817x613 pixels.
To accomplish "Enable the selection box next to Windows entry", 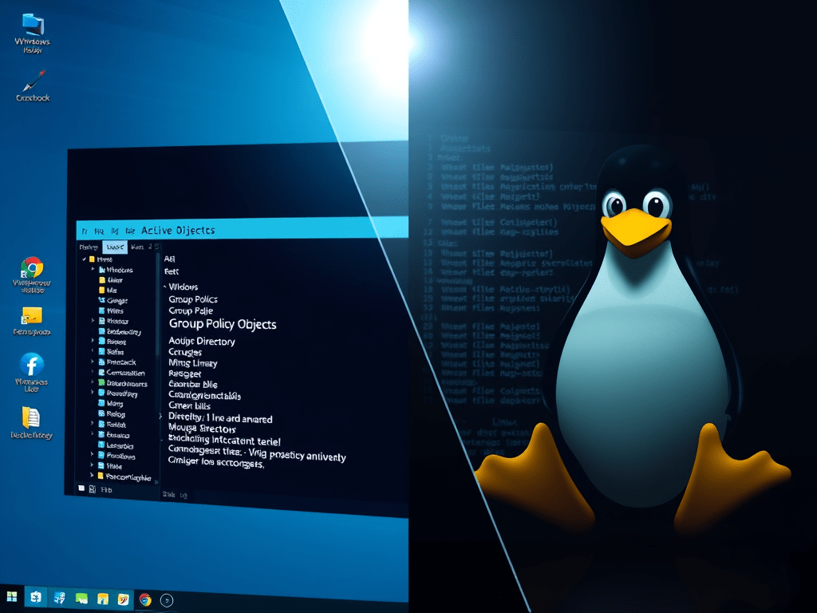I will (x=83, y=270).
